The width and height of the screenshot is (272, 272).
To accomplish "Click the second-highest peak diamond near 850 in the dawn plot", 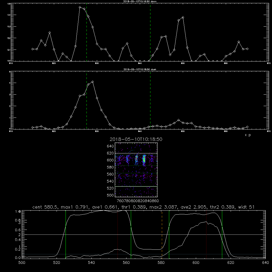I will pyautogui.click(x=183, y=17).
